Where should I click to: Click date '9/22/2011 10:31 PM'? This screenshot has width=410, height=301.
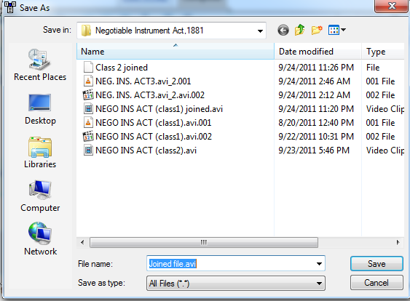point(316,137)
